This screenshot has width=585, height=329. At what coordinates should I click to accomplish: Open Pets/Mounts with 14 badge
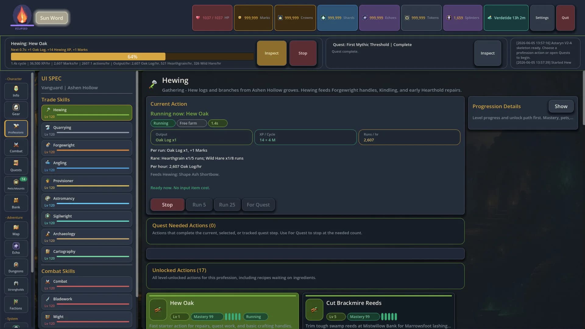coord(16,185)
